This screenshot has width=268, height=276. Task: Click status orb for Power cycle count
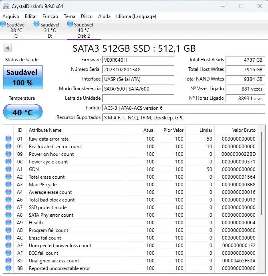[8, 161]
